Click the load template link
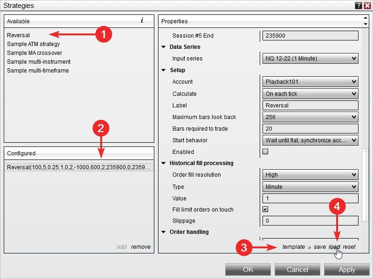 tap(334, 247)
